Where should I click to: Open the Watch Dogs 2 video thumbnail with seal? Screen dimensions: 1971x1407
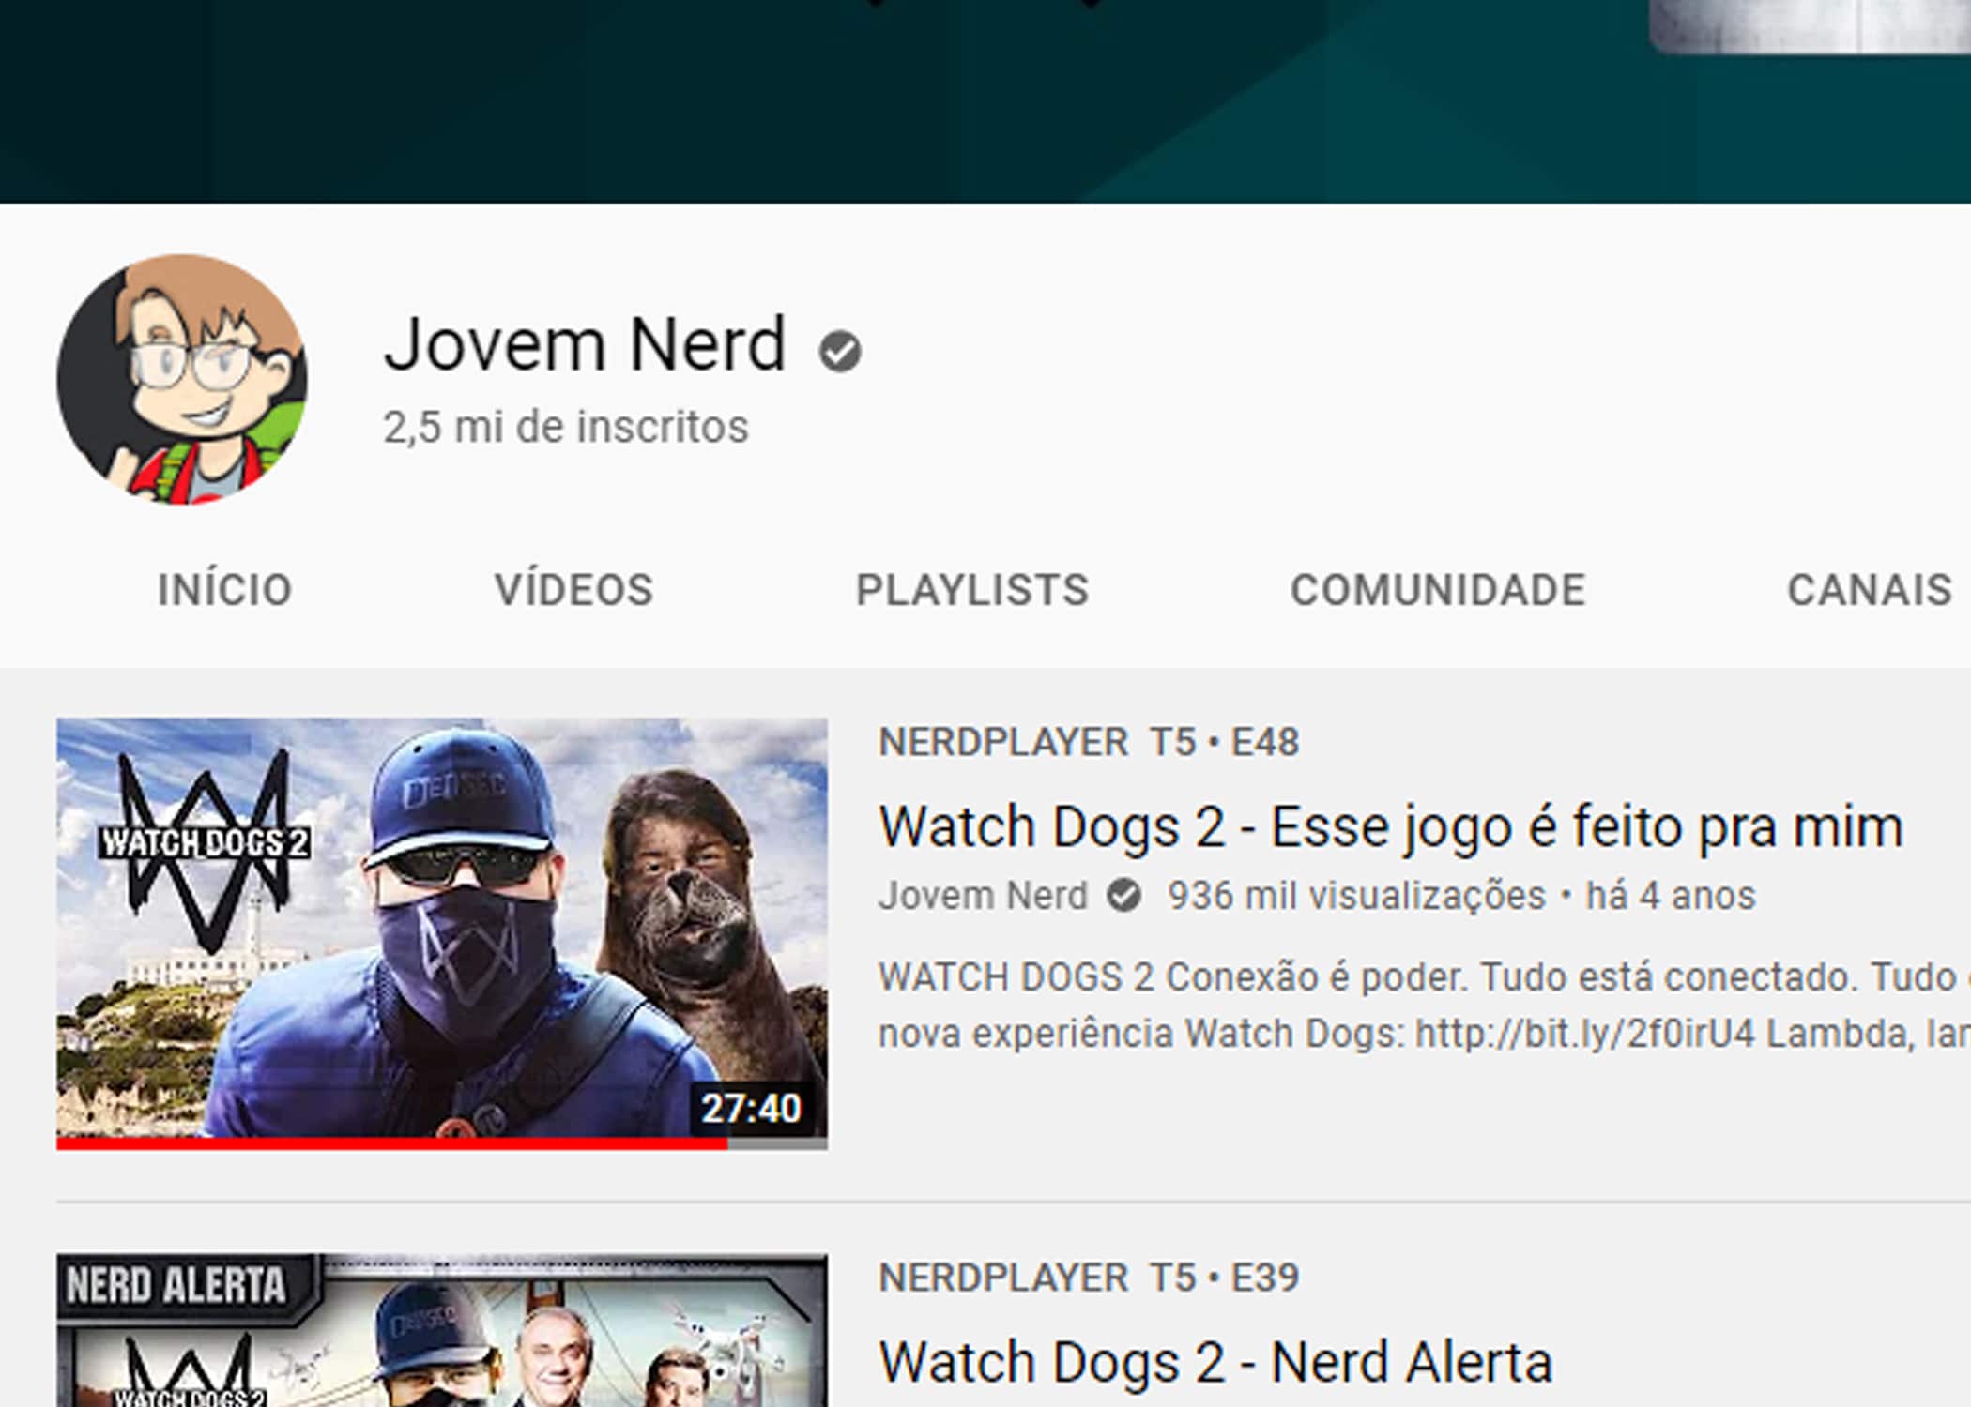(442, 933)
